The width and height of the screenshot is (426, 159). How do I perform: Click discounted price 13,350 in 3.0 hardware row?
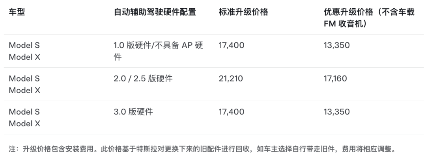(336, 112)
